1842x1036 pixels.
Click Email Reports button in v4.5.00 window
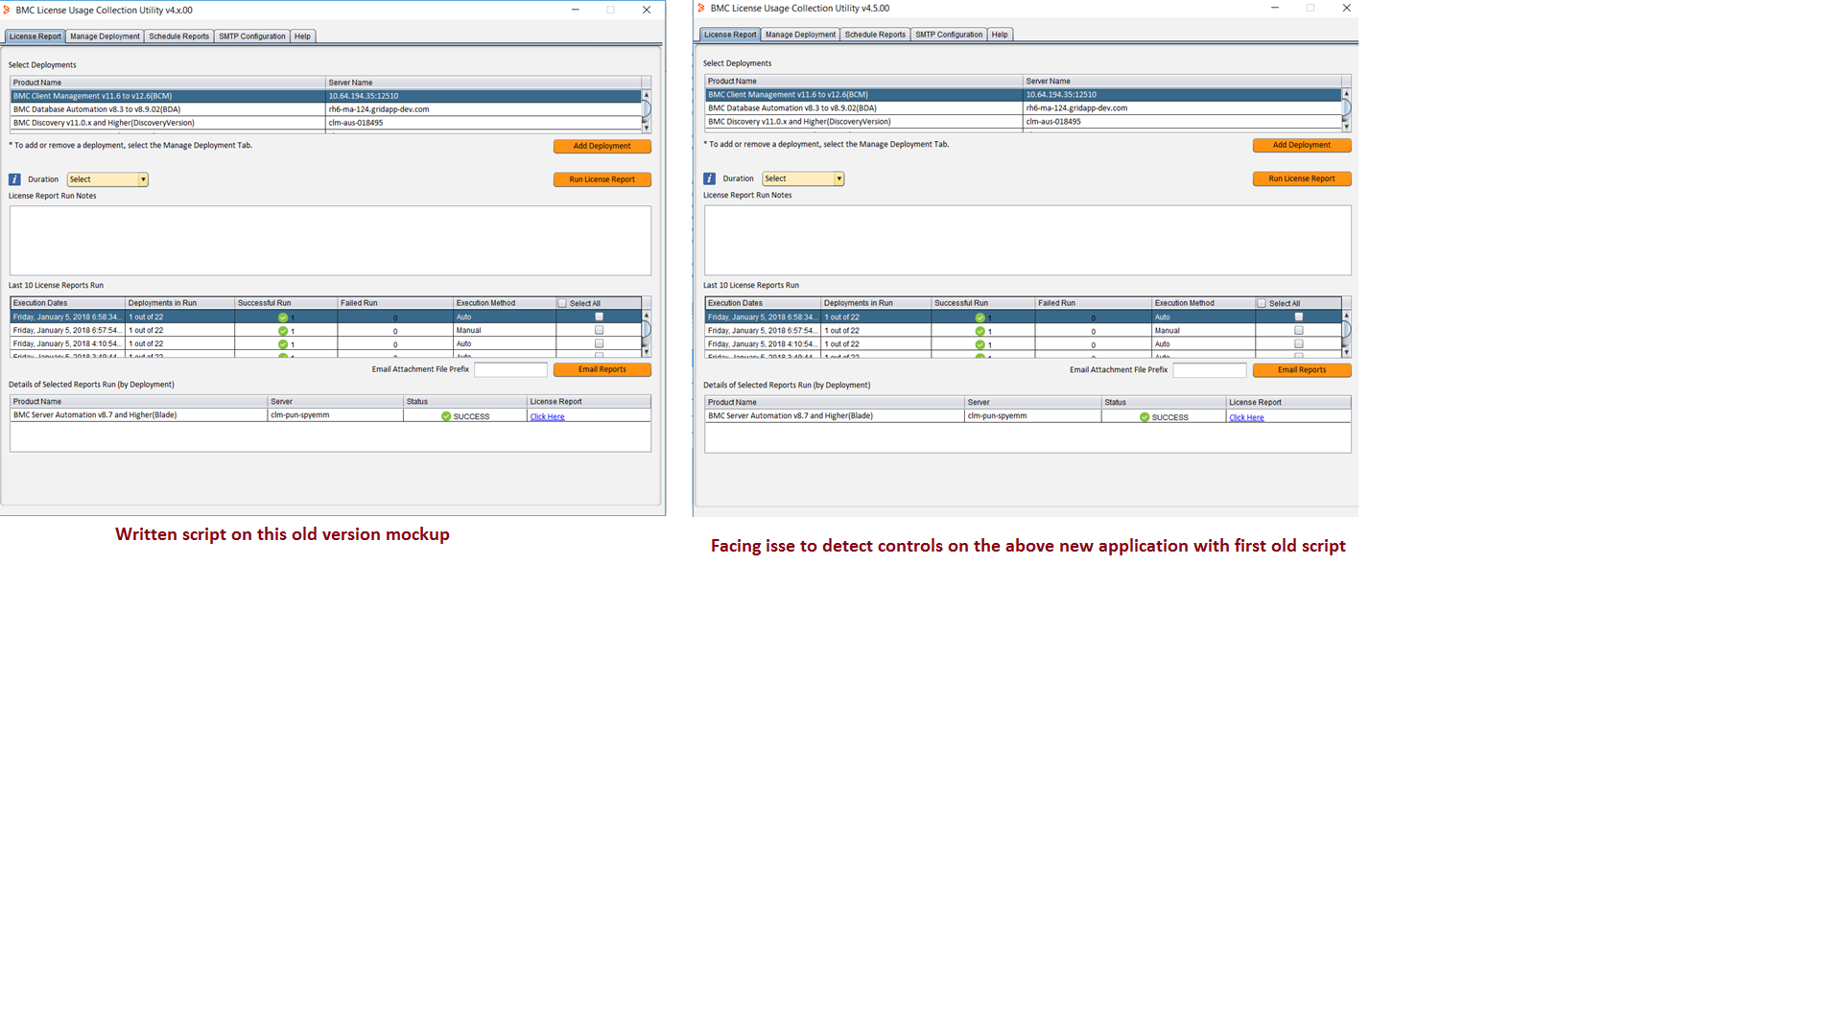tap(1302, 370)
